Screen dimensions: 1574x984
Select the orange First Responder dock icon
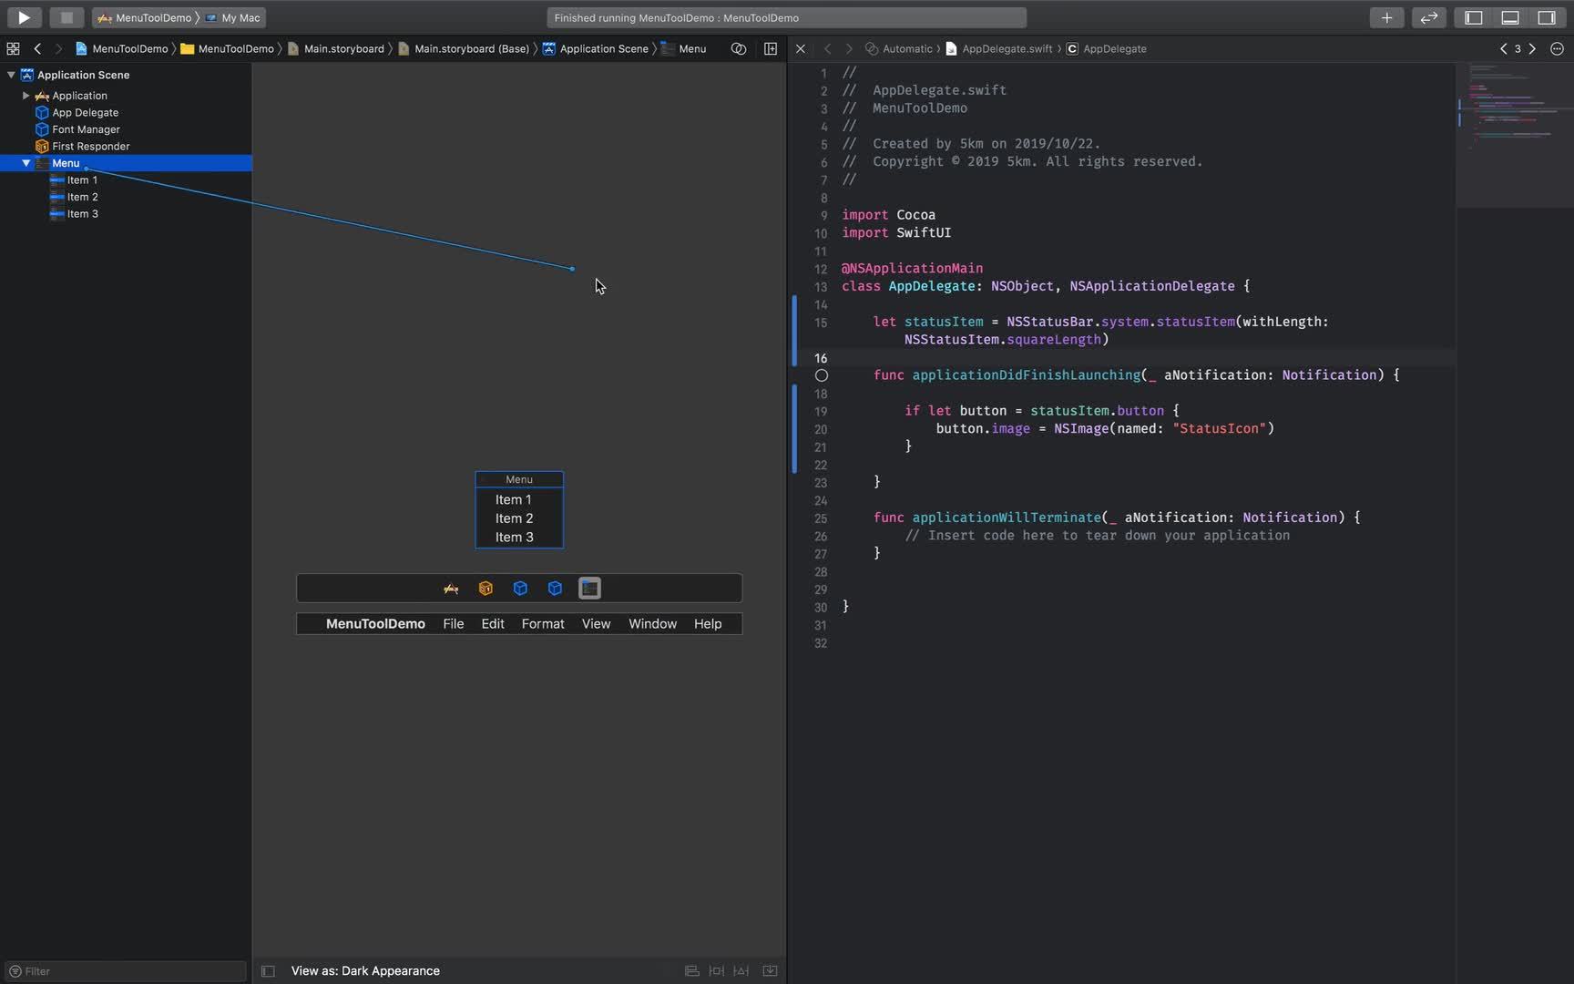click(x=485, y=589)
